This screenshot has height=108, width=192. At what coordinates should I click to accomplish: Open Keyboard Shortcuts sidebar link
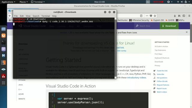[x=162, y=58]
